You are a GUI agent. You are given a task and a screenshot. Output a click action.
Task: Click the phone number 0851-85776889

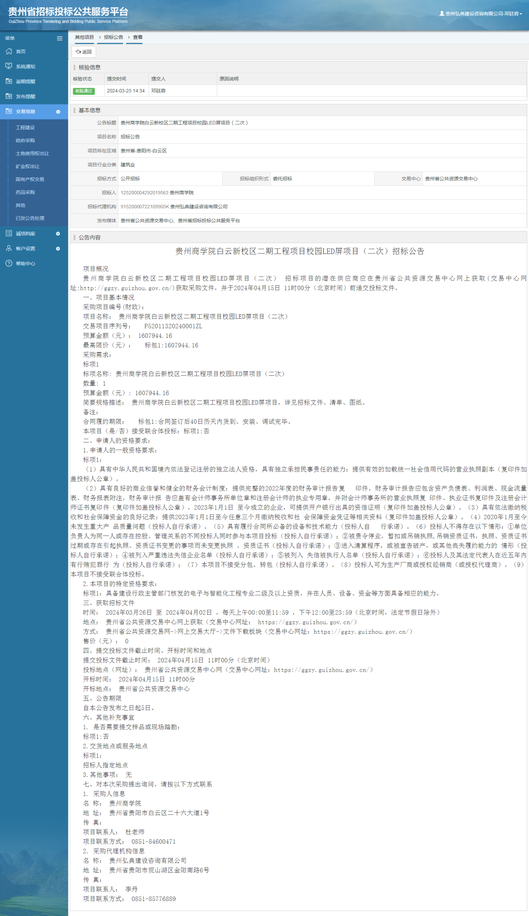(153, 899)
